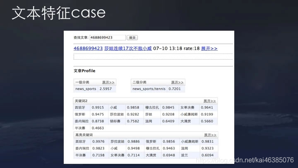298x168 pixels.
Task: Select the 0.9856 value in 高亮关键词
Action: click(x=169, y=141)
